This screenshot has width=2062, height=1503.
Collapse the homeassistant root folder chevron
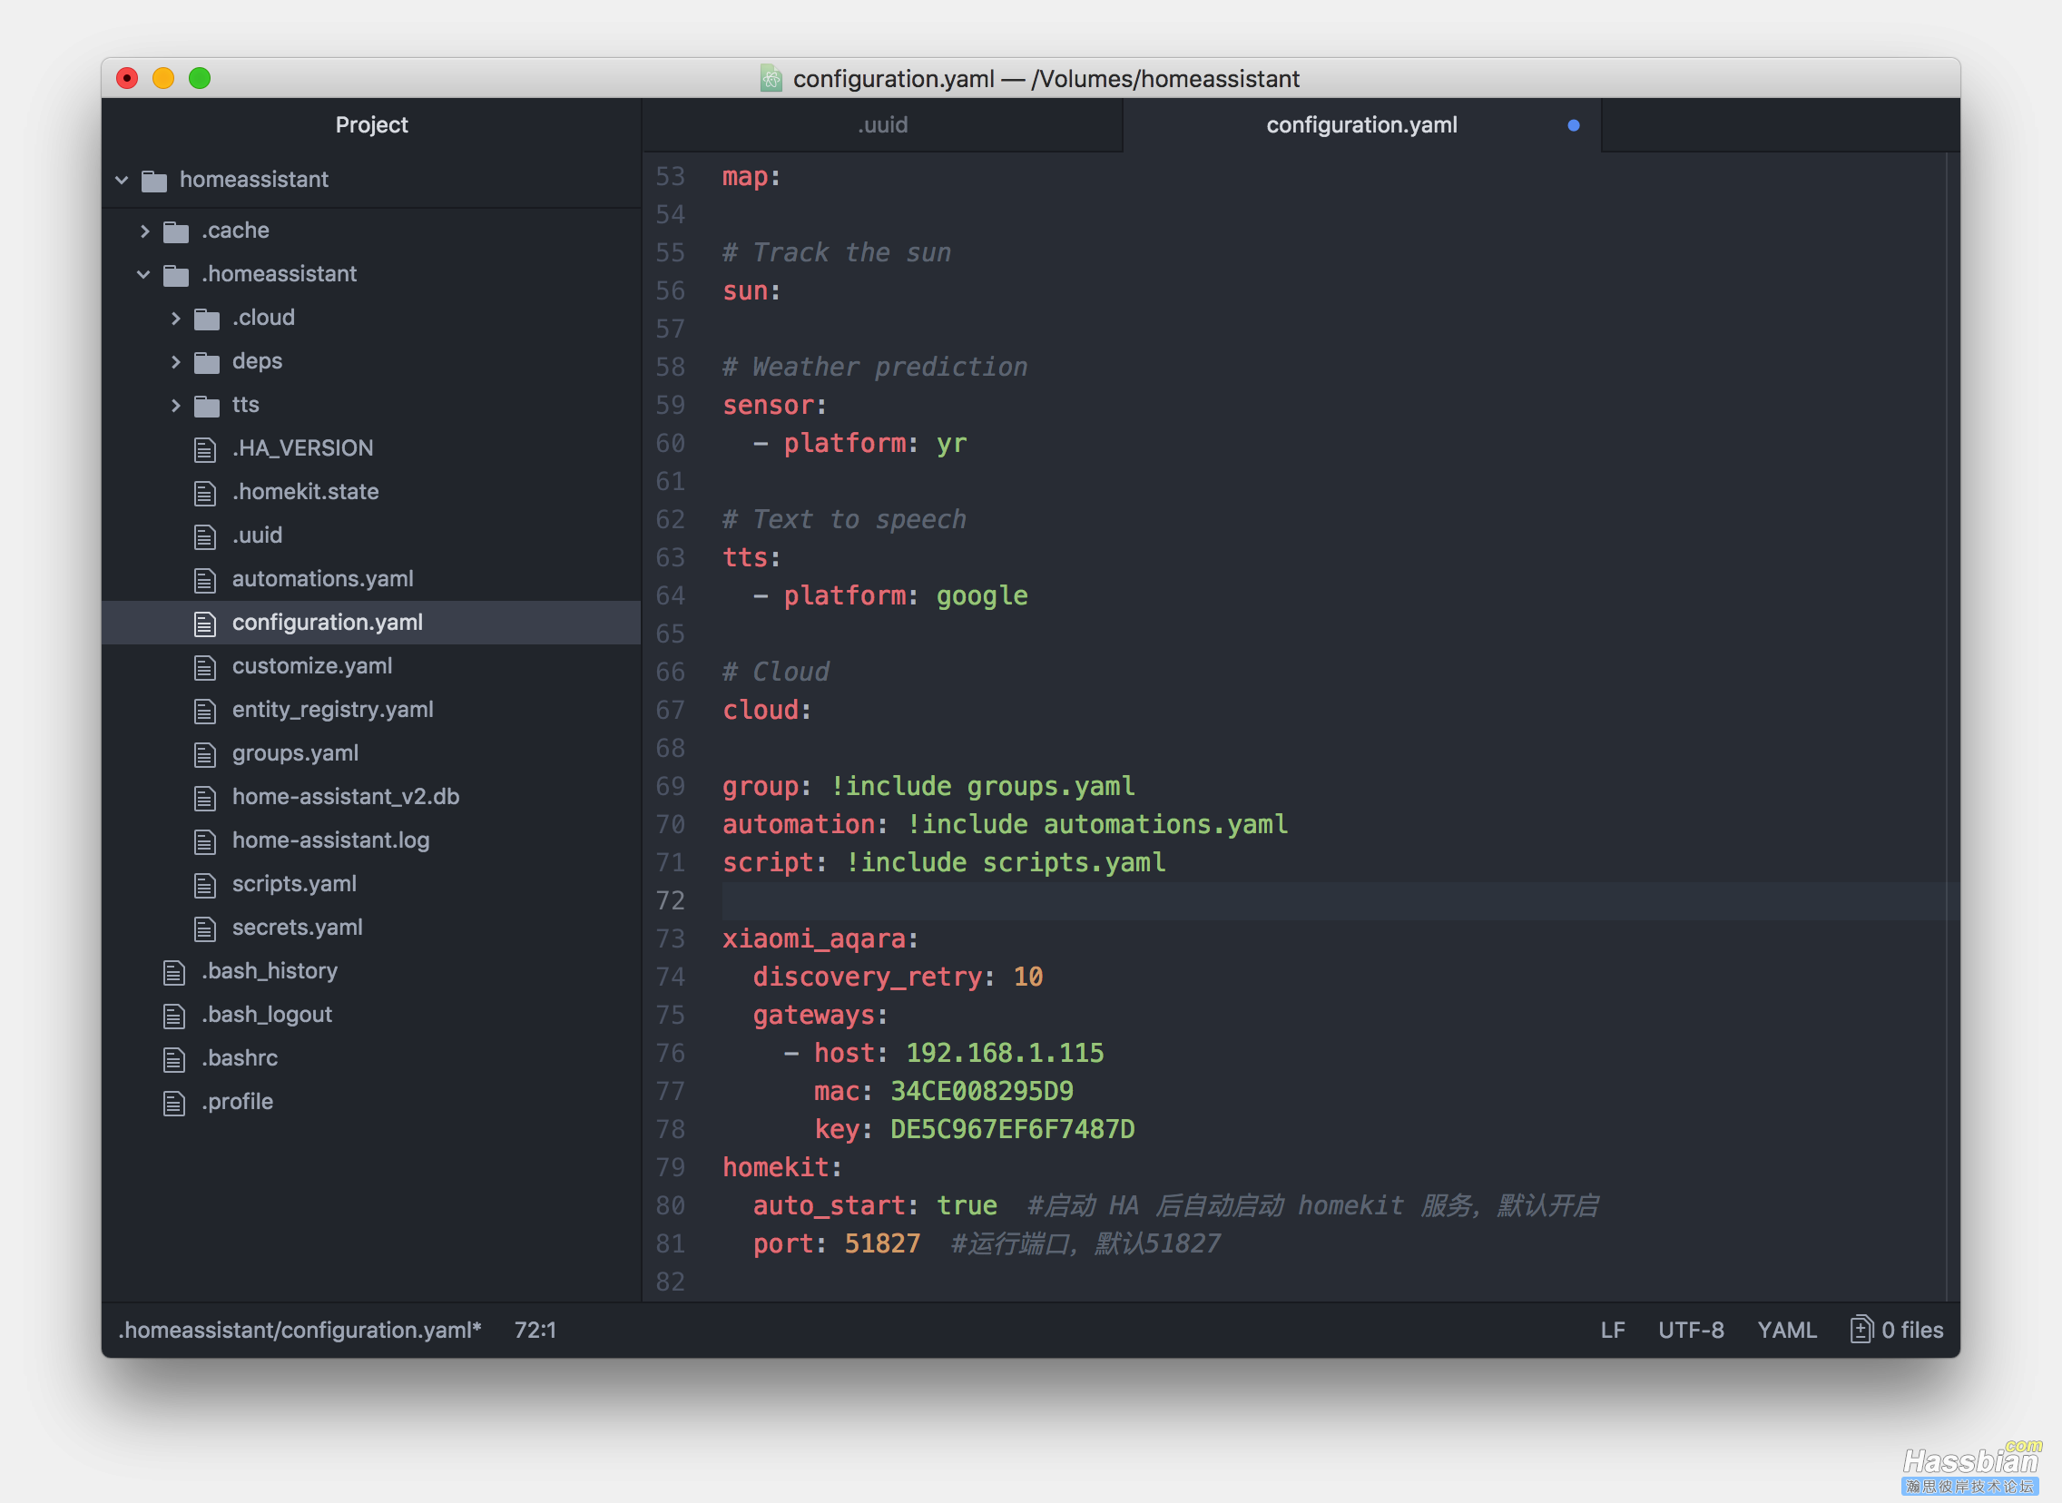coord(122,180)
